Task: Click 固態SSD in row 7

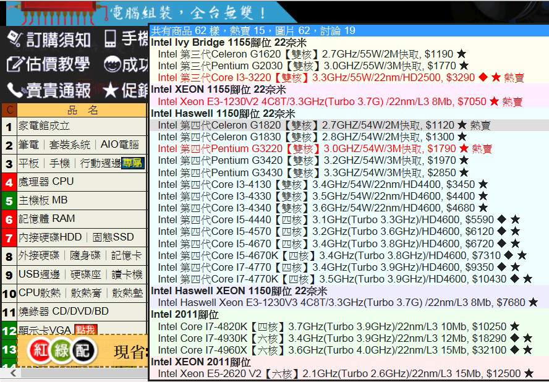Action: pos(113,237)
